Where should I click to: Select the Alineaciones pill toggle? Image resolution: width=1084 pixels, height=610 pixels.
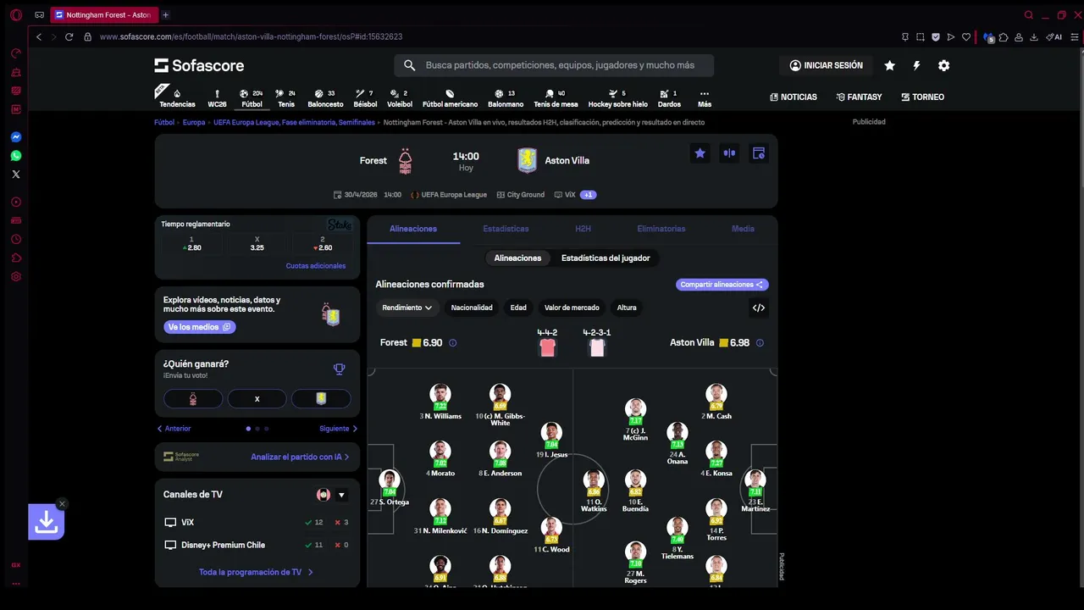[517, 258]
